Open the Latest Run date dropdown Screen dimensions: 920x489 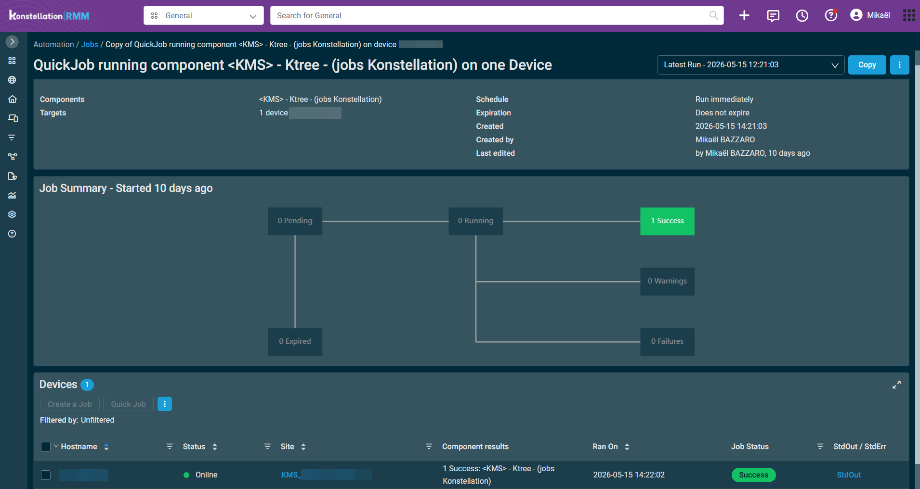[x=750, y=65]
